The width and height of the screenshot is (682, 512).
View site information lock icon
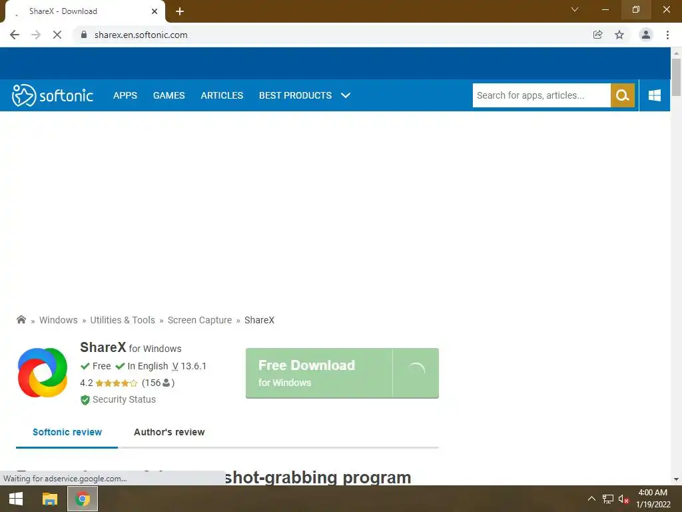[84, 35]
